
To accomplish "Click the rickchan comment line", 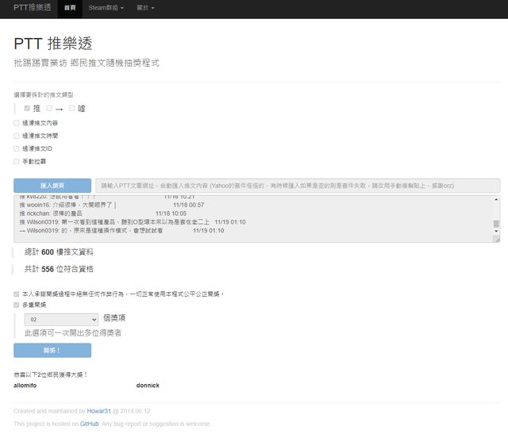I will coord(103,213).
